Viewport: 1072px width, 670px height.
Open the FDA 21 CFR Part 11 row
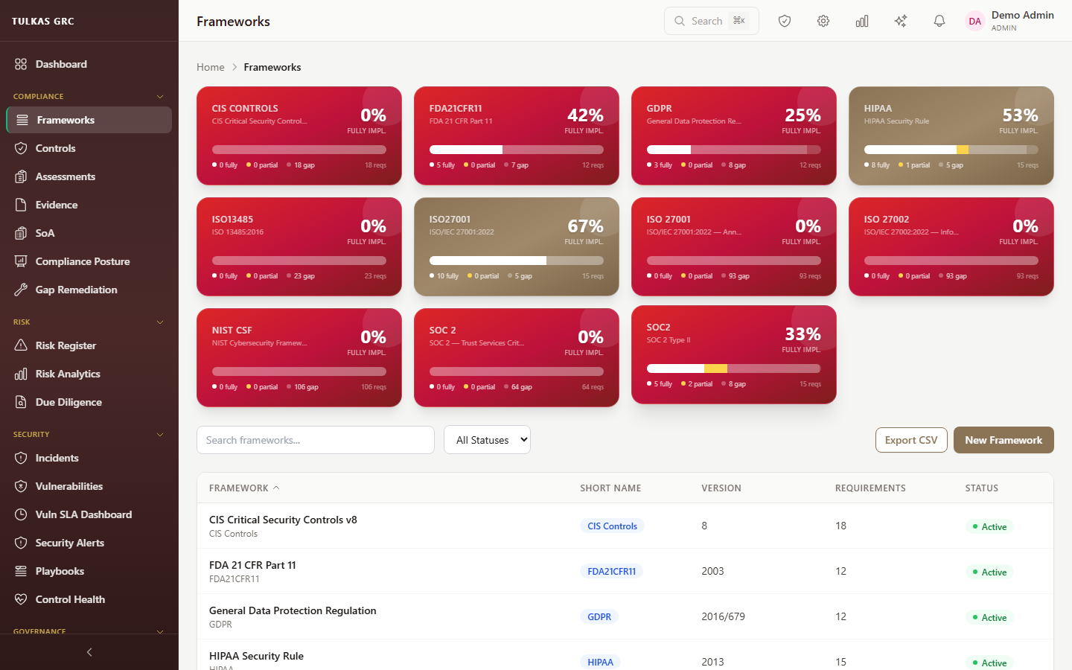pyautogui.click(x=625, y=572)
